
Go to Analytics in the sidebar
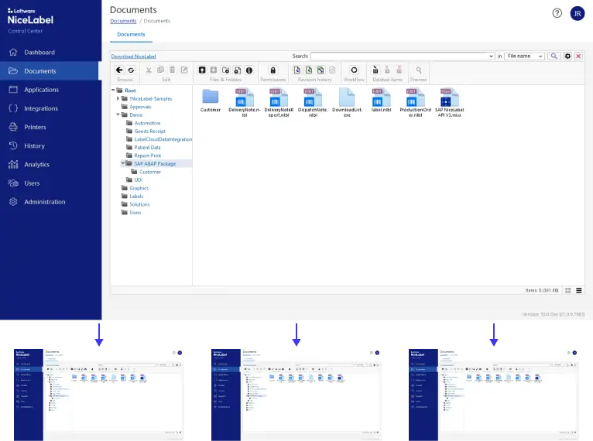coord(36,164)
